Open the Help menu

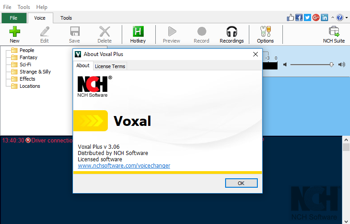[42, 7]
